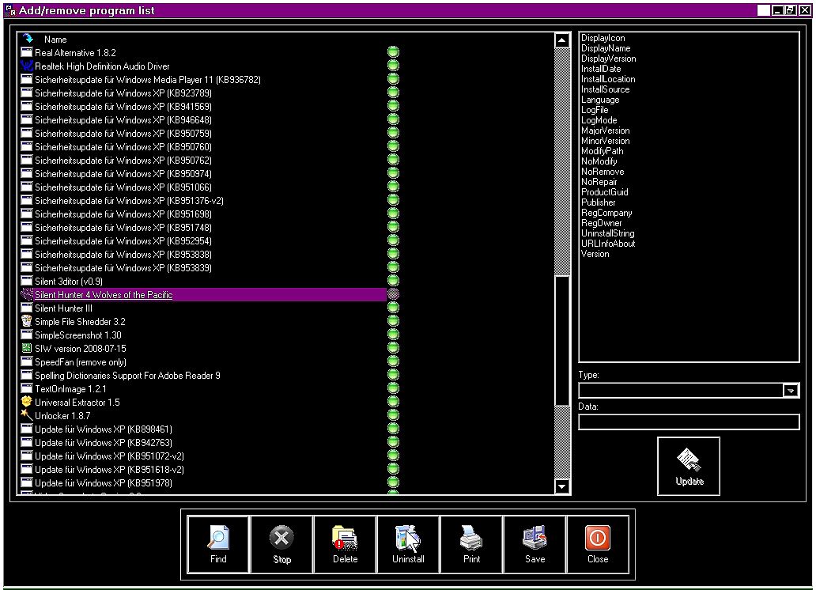
Task: Select the Silent Hunter III entry
Action: pyautogui.click(x=63, y=308)
